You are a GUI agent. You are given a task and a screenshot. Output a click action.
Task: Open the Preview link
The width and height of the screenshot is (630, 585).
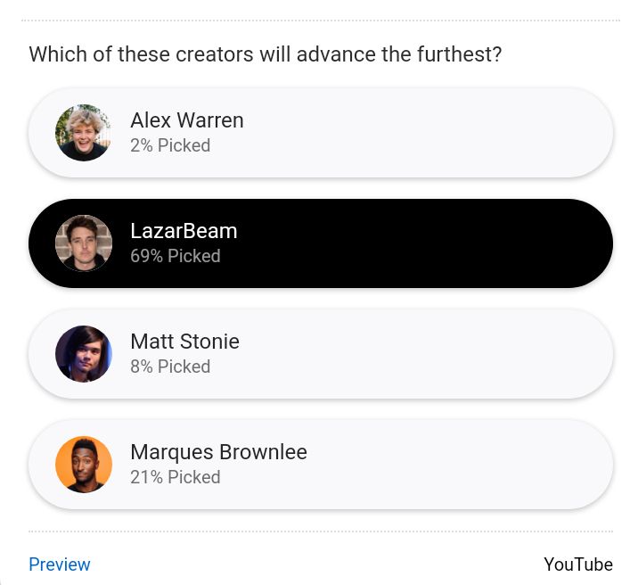coord(60,564)
